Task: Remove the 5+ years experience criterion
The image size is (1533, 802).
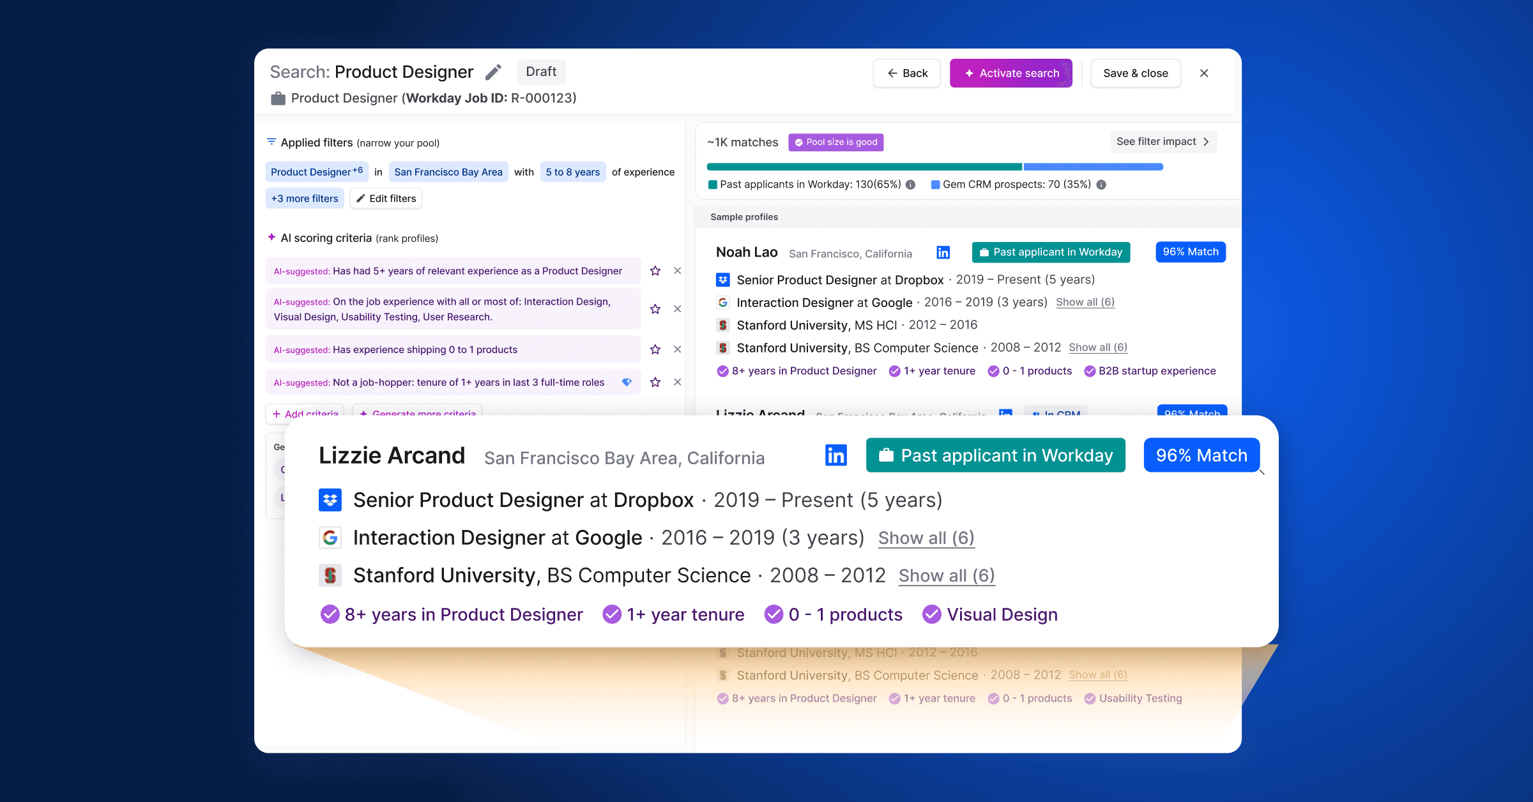Action: (x=677, y=271)
